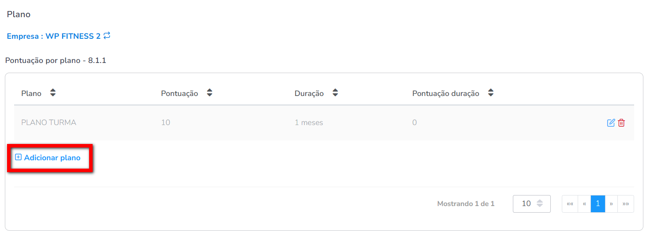The height and width of the screenshot is (236, 650).
Task: Click the Pontuação duração header text
Action: coord(445,93)
